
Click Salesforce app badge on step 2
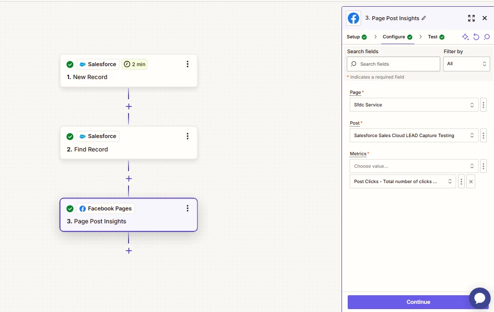(x=98, y=136)
